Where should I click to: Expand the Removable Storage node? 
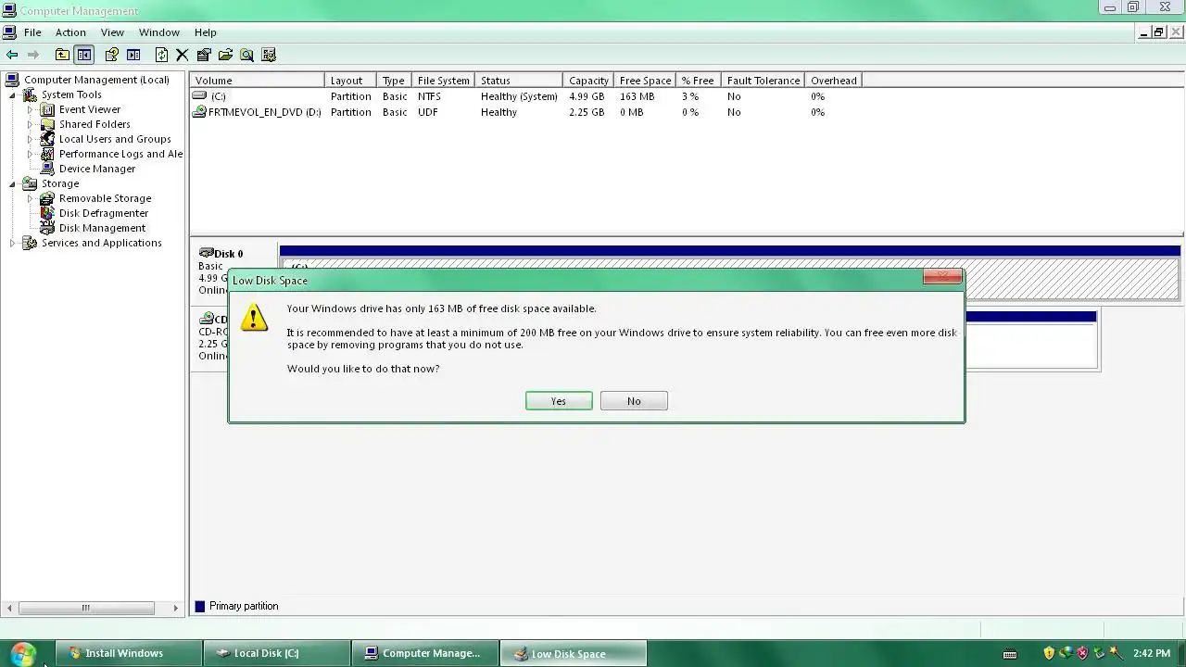(x=30, y=198)
